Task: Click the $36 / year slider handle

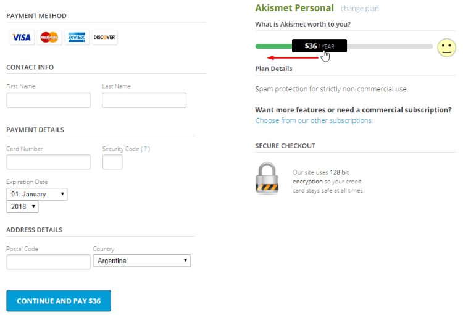Action: [319, 46]
